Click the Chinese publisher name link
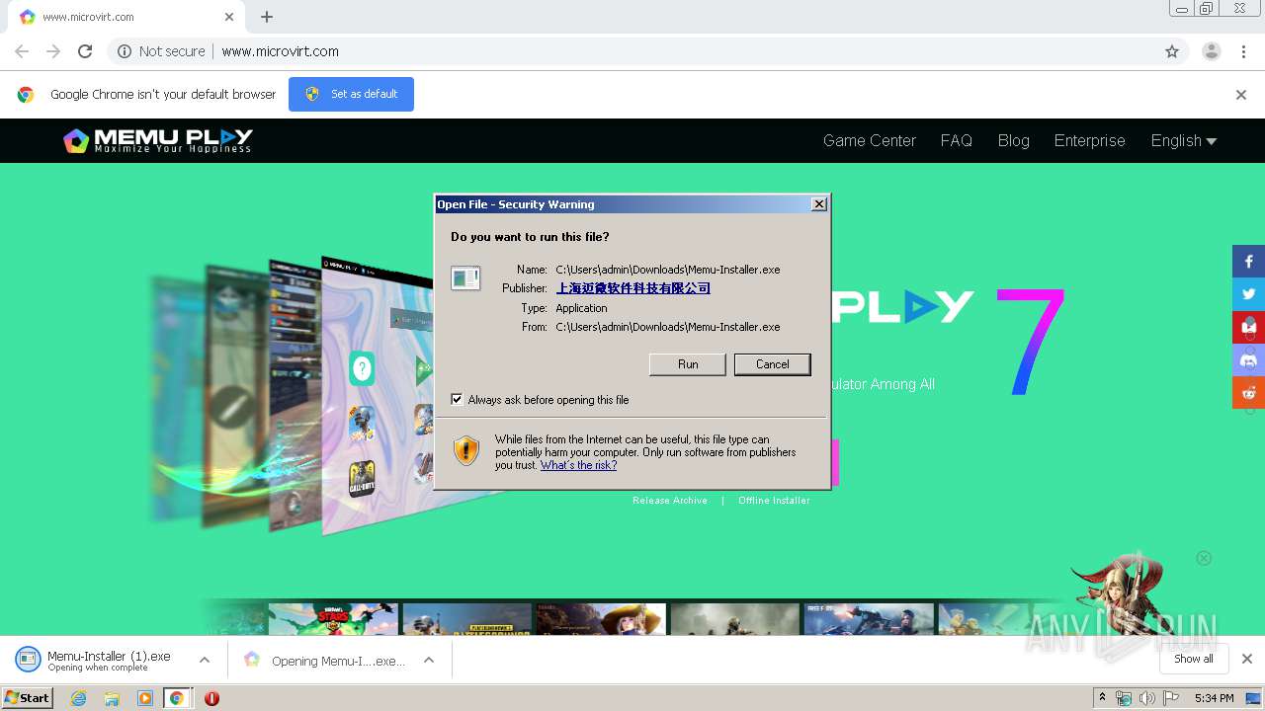Viewport: 1265px width, 711px height. click(633, 288)
